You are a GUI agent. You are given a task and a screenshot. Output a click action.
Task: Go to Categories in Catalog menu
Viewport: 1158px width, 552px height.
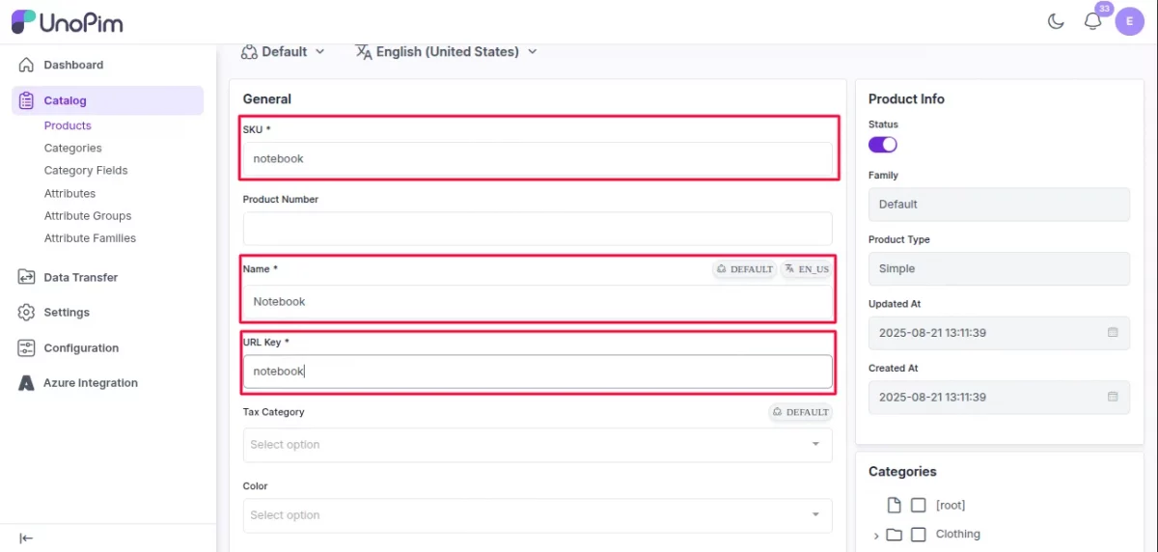click(72, 149)
